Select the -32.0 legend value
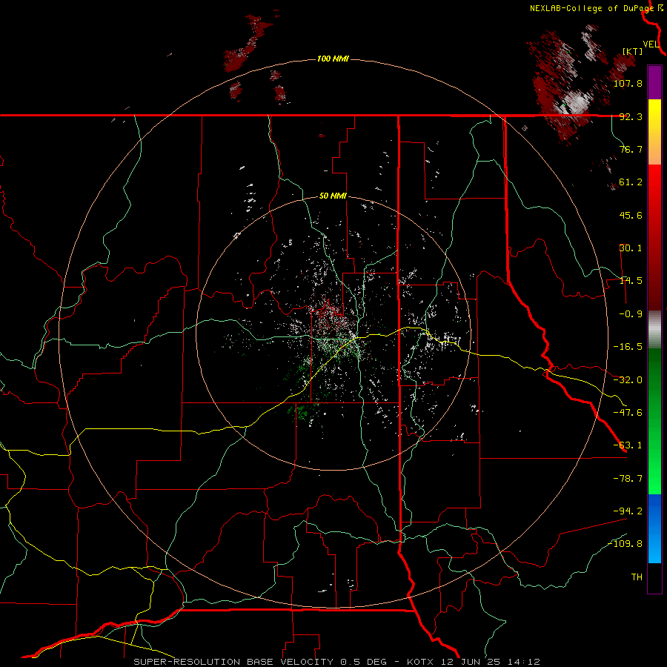Screen dimensions: 667x667 tap(628, 380)
